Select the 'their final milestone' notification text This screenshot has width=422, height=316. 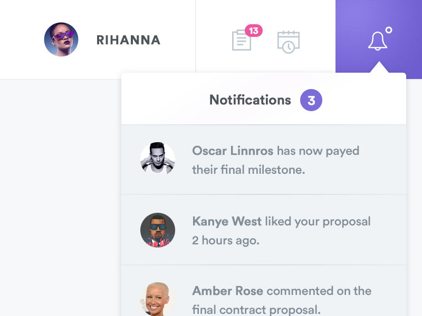tap(248, 170)
